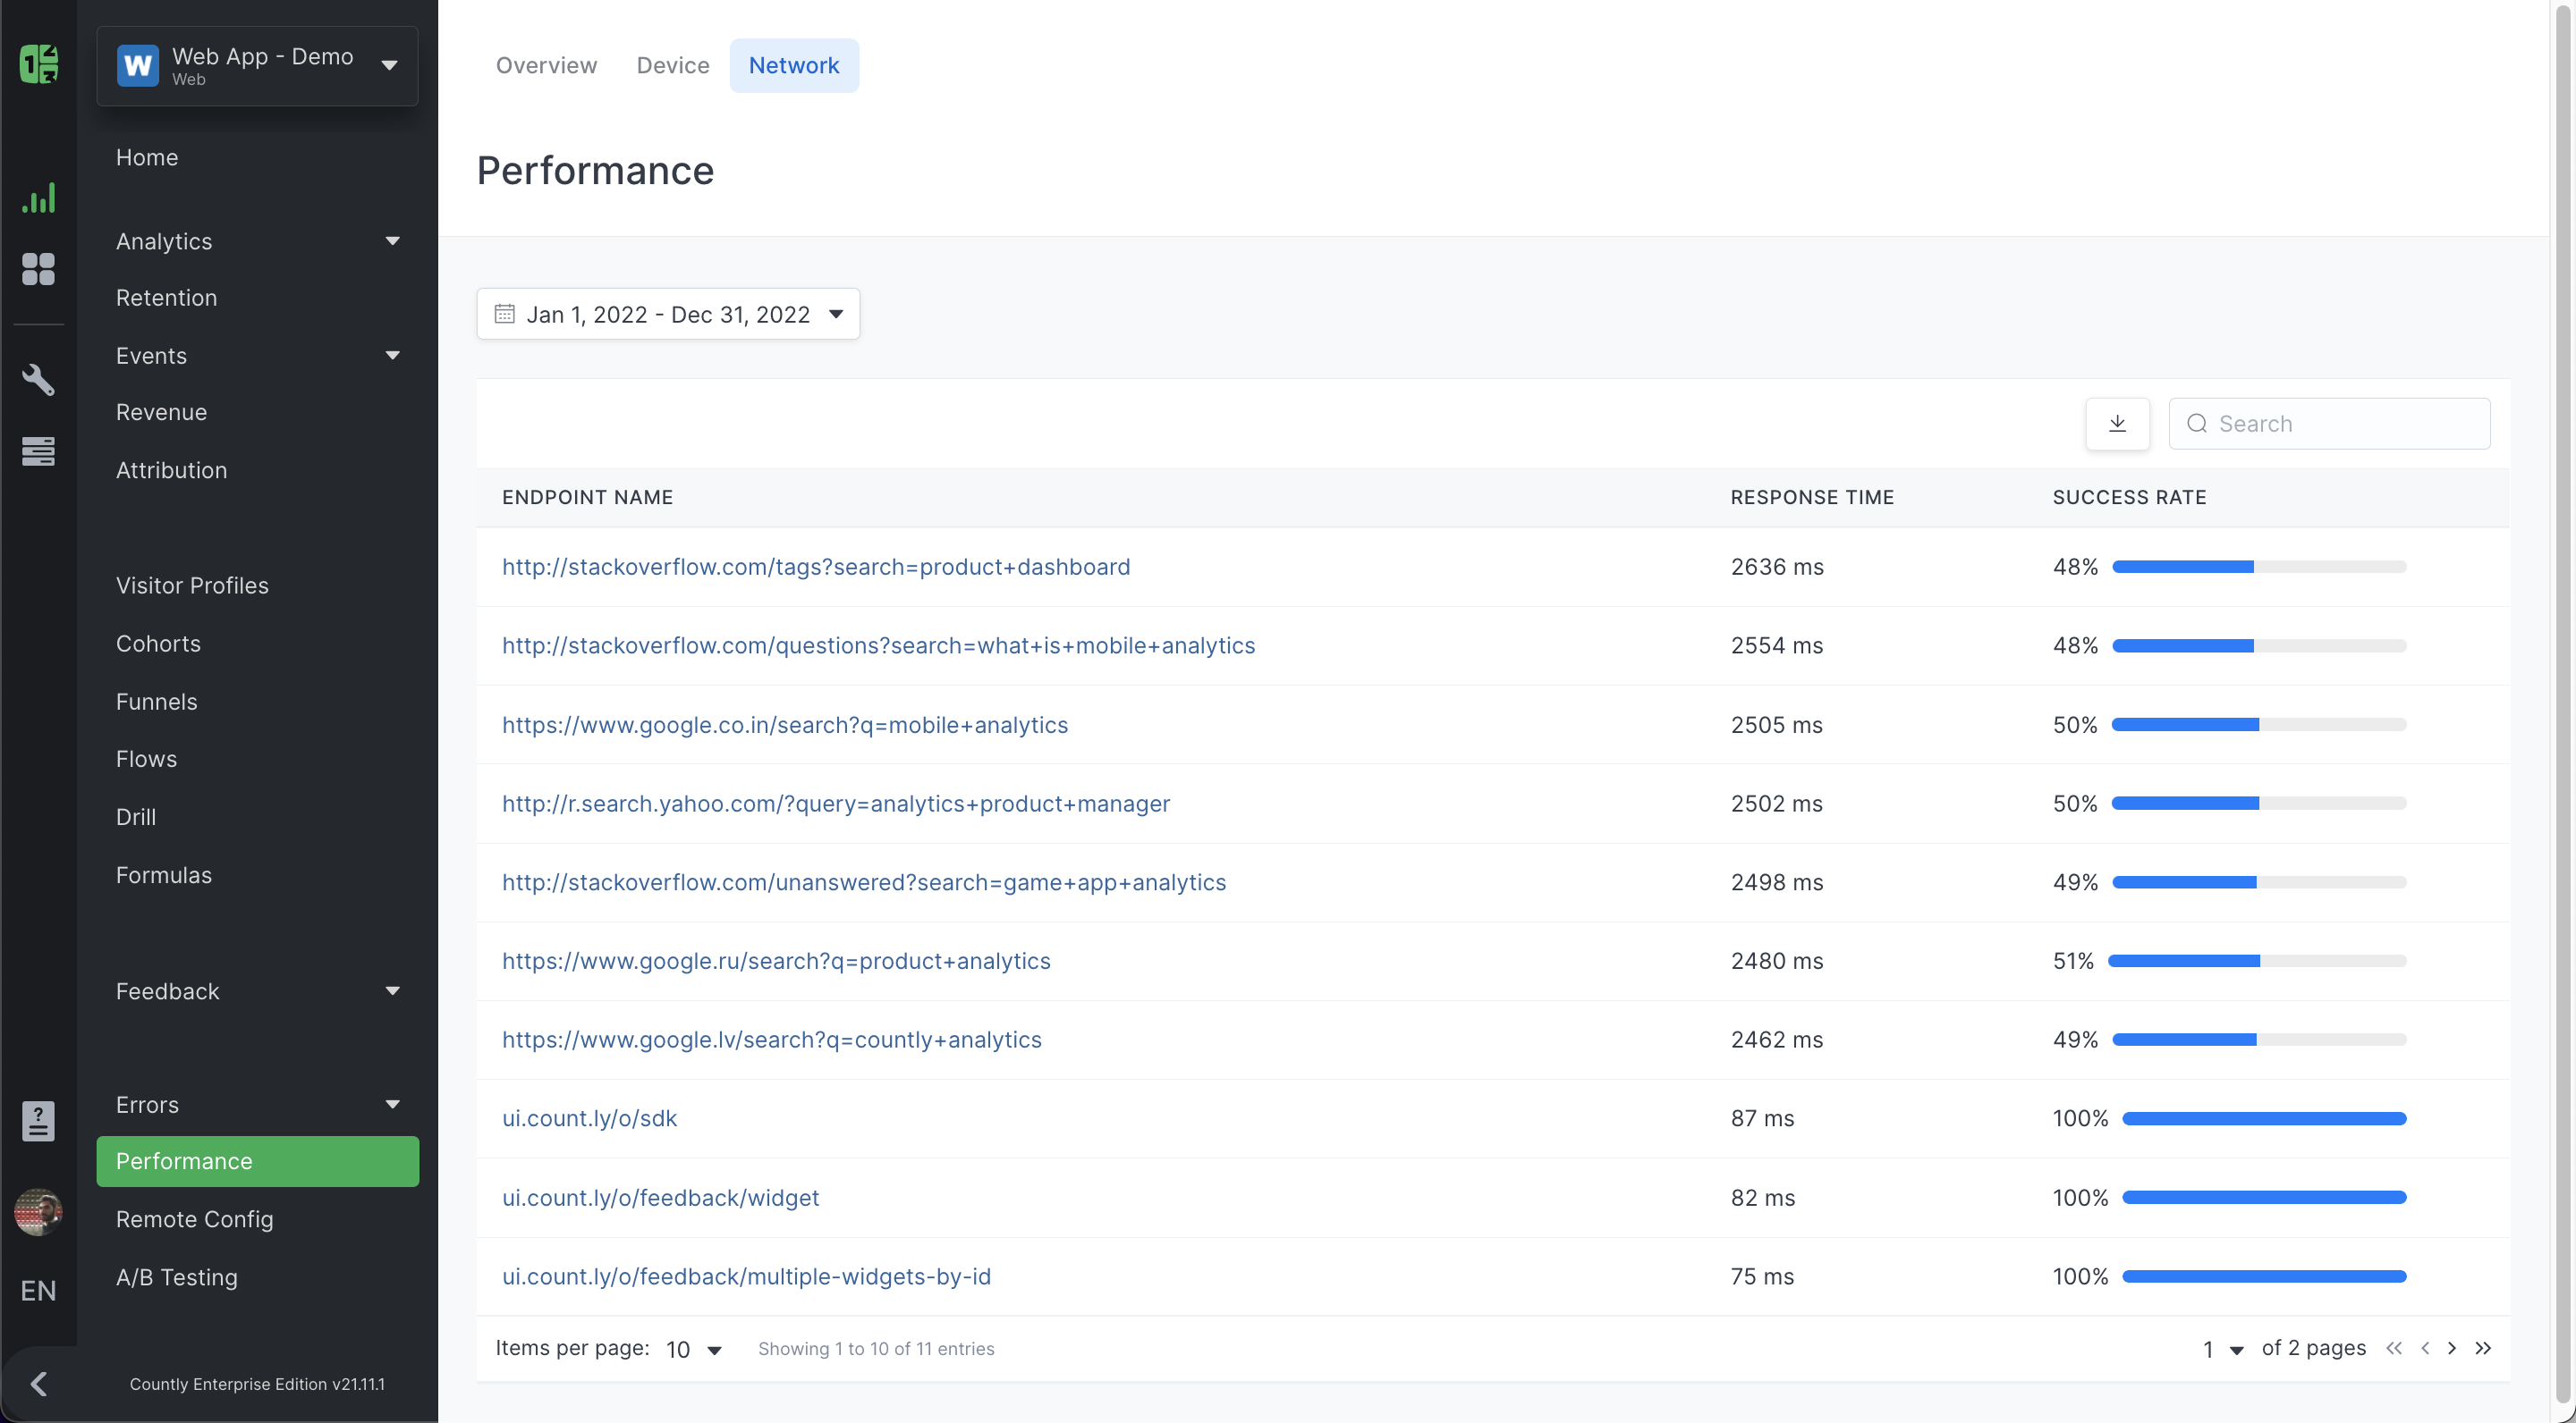Open the help center book icon
Screen dimensions: 2576x1423
point(38,1121)
